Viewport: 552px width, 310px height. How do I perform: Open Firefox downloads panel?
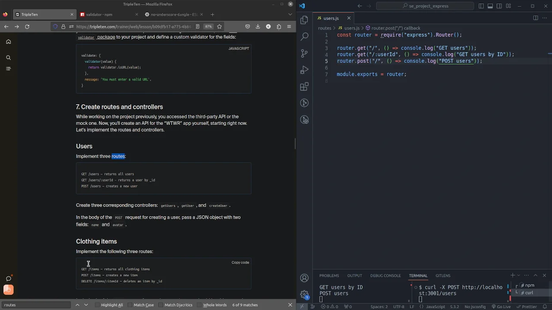(x=258, y=26)
